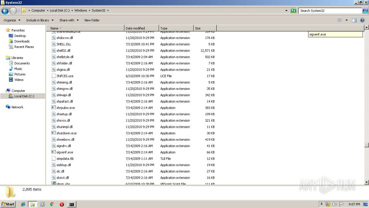
Task: Select the shrpubw.exe application icon
Action: [54, 108]
